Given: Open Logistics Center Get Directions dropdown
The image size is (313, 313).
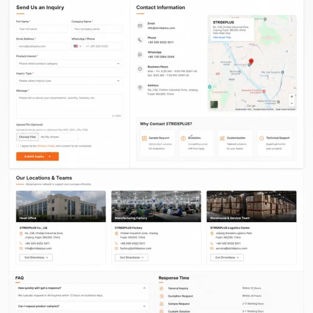Looking at the screenshot, I should (x=227, y=258).
